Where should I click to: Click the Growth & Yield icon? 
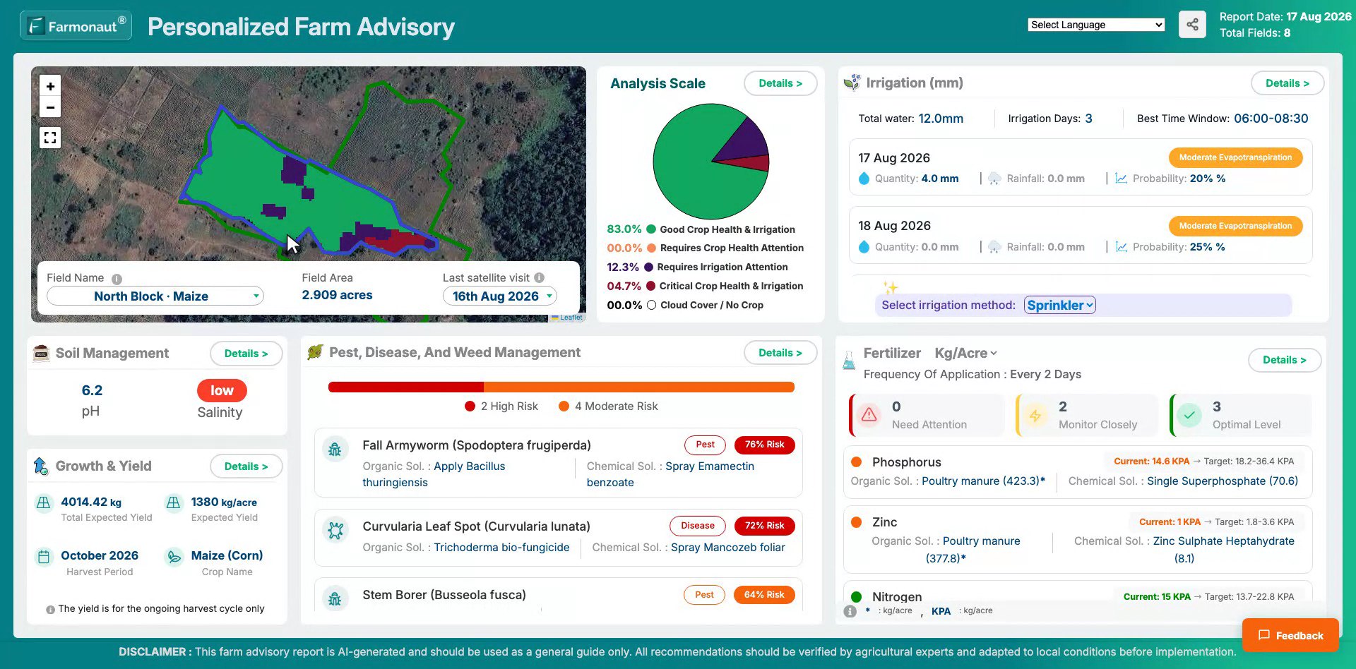(x=41, y=466)
